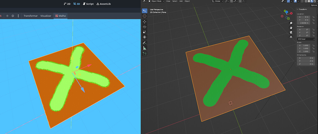
Task: Lock the Location X value
Action: coord(313,17)
